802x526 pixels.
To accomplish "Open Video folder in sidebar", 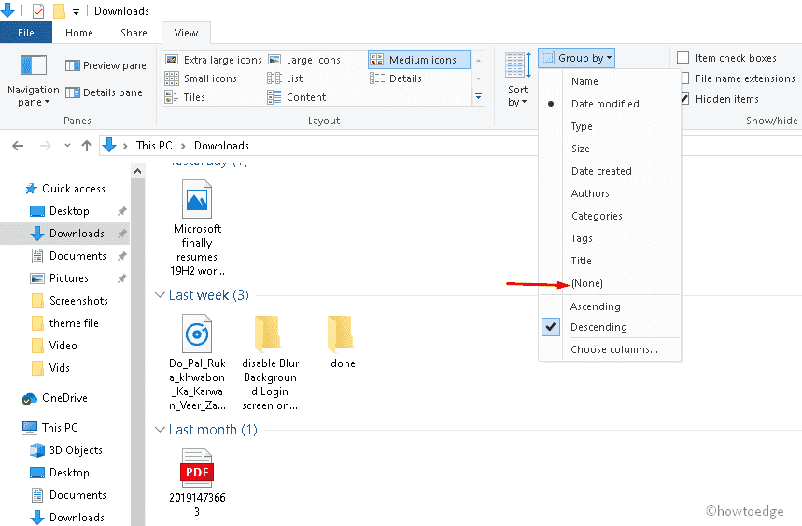I will point(63,346).
